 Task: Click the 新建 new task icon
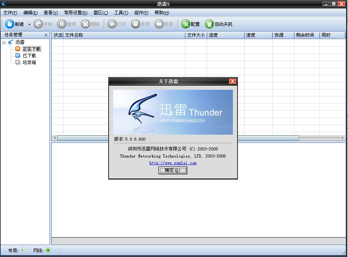[9, 24]
